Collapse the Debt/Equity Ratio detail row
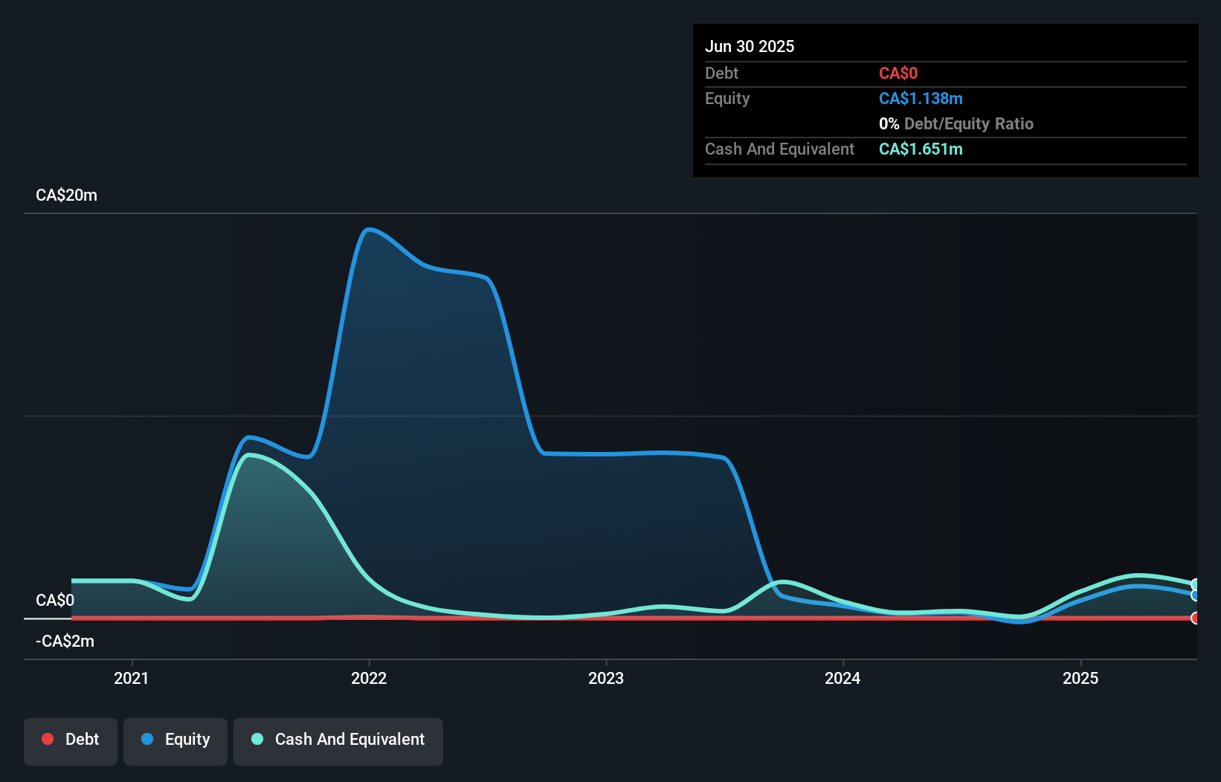The width and height of the screenshot is (1221, 782). pos(956,123)
